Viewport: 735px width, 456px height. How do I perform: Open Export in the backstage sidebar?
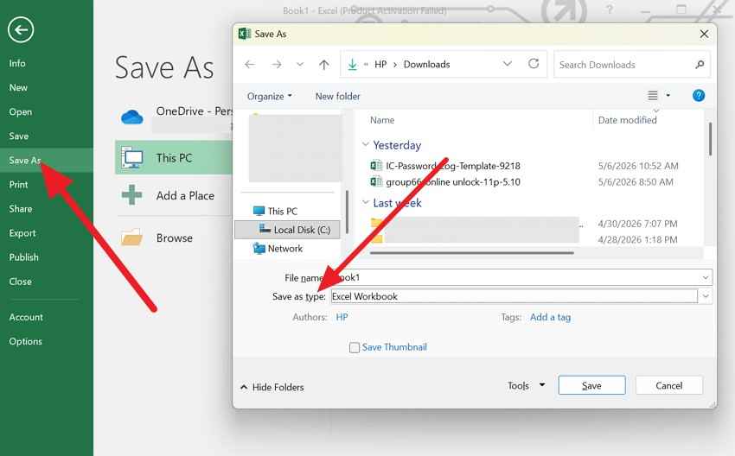click(22, 233)
